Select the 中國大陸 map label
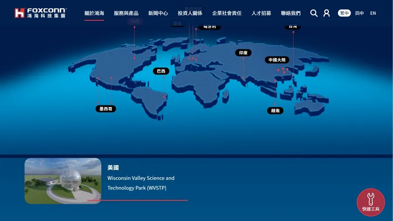 tap(277, 60)
